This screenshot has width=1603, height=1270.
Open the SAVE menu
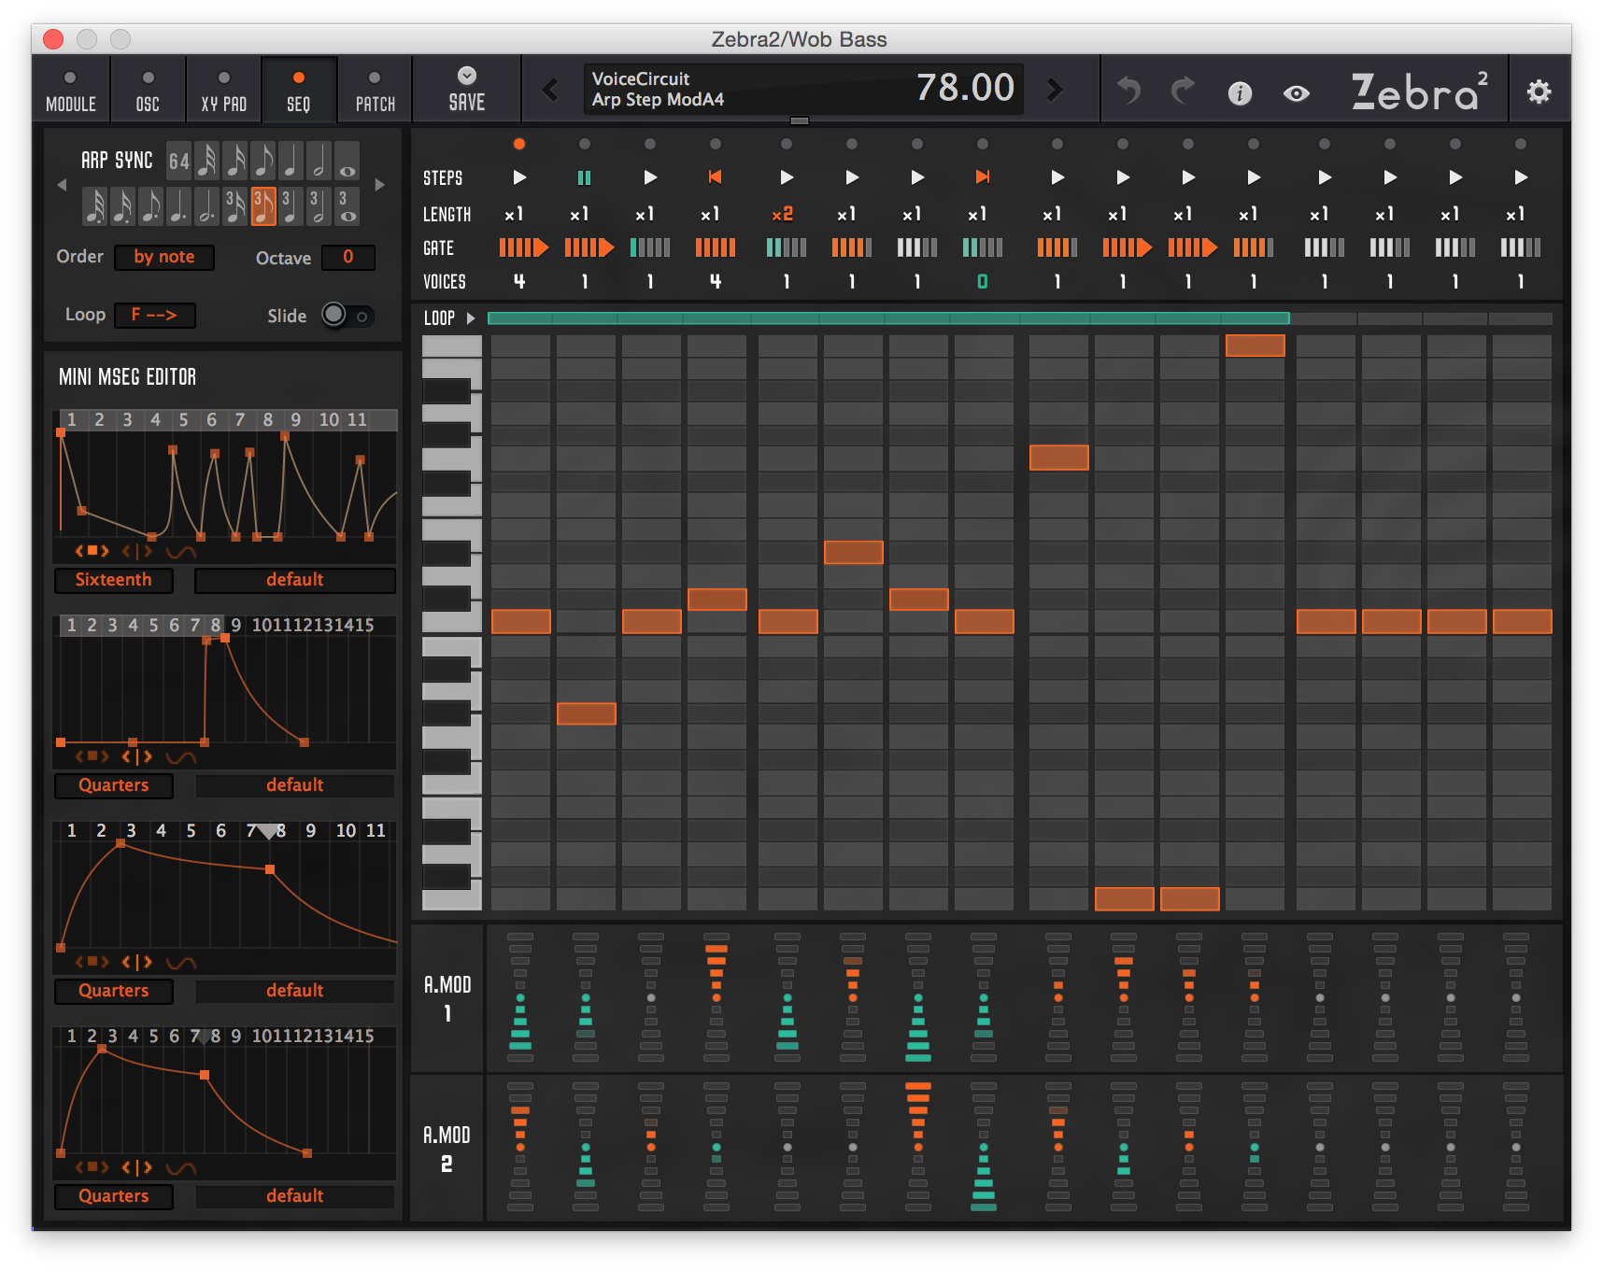tap(467, 90)
